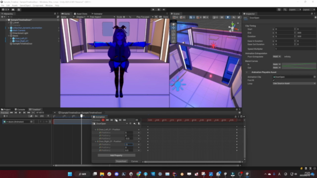Go to Timeline start with the first-frame button
This screenshot has height=178, width=317.
tap(11, 113)
